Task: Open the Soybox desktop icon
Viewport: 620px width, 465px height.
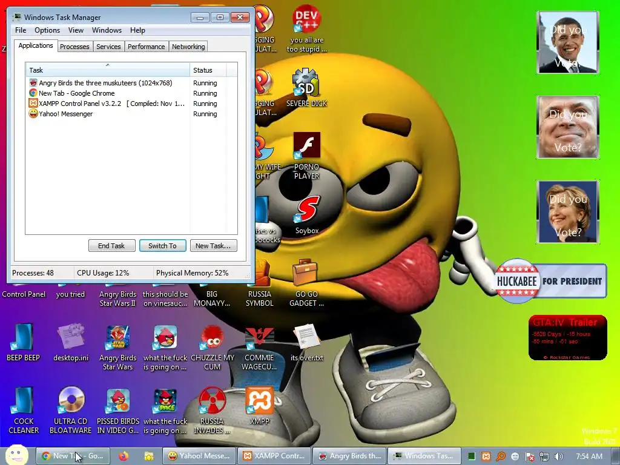Action: (x=307, y=209)
